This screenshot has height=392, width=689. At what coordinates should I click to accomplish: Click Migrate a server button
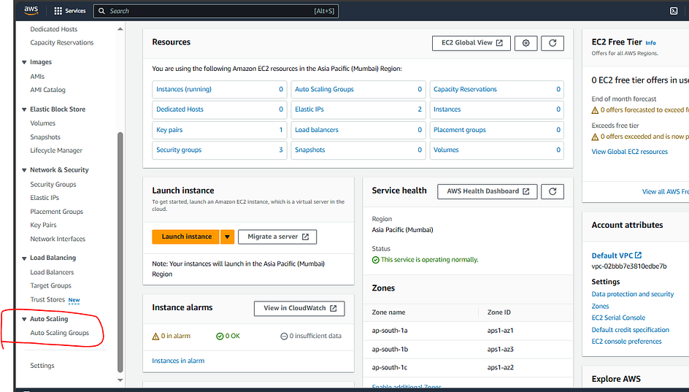pyautogui.click(x=277, y=237)
